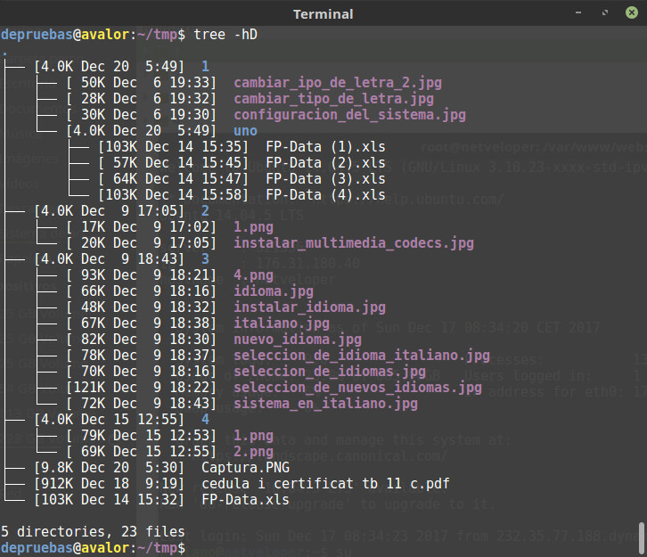Select directory 3 in the tree
The image size is (647, 557).
pyautogui.click(x=205, y=259)
